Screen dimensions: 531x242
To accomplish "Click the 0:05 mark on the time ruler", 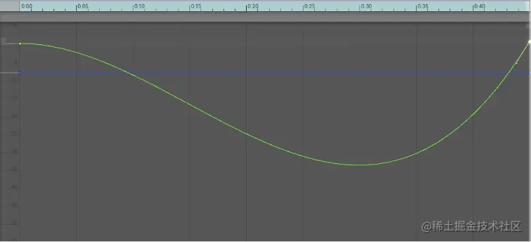I will 83,6.
